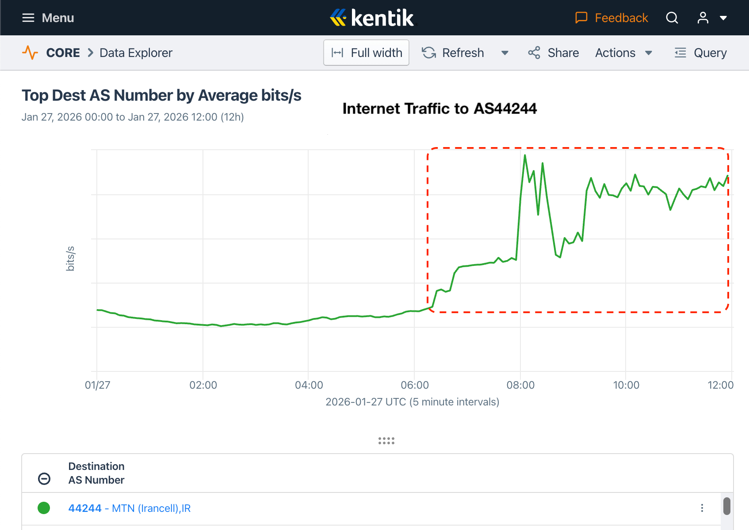Click the user profile icon

[x=703, y=18]
